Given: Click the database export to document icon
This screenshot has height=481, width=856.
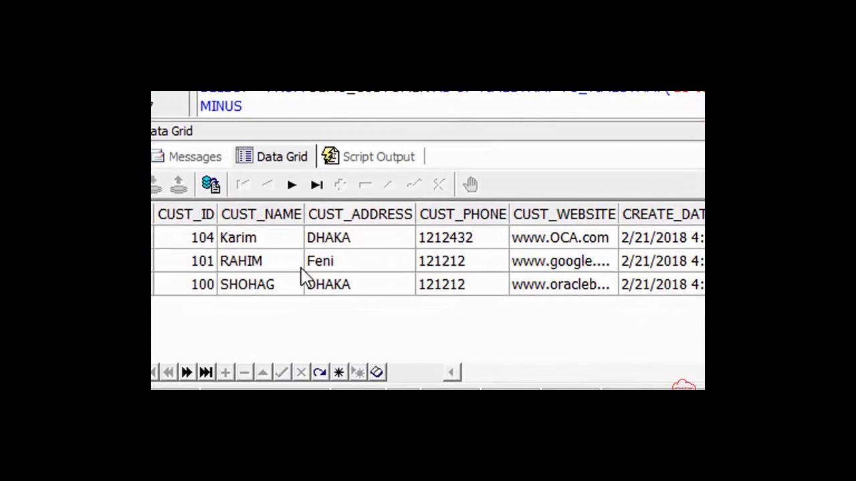Looking at the screenshot, I should (211, 184).
